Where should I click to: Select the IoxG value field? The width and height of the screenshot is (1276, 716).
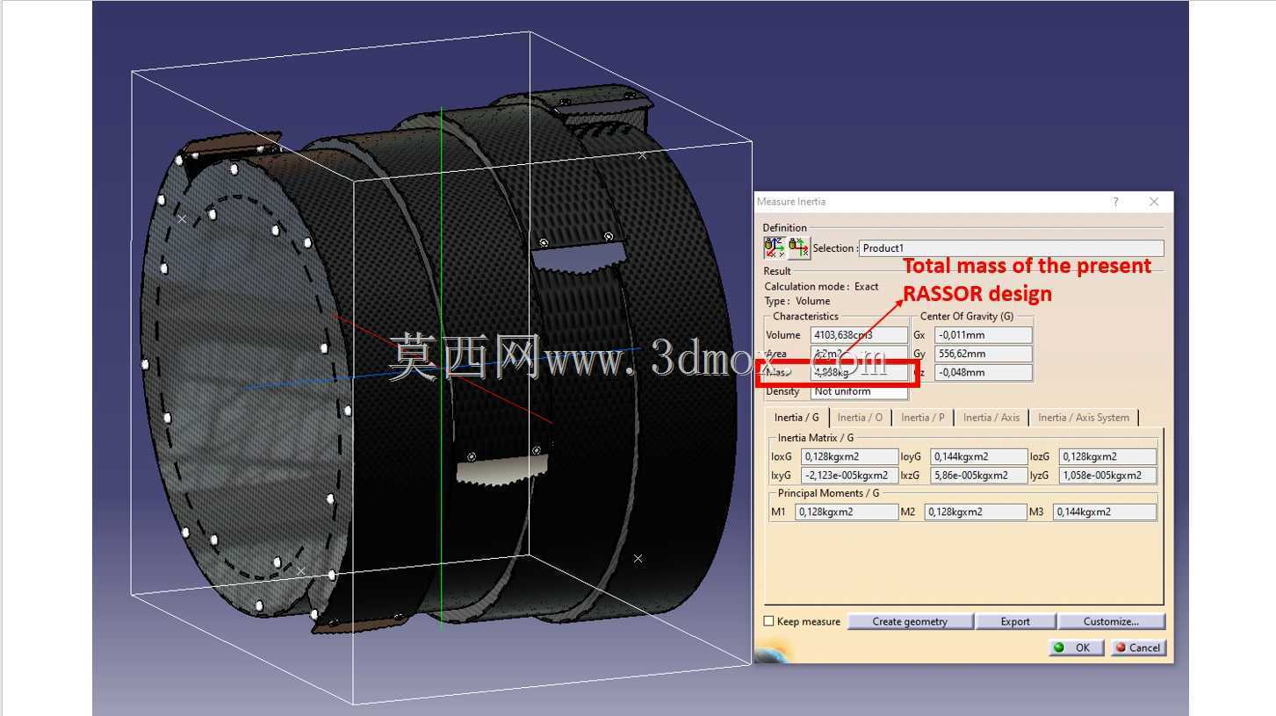(x=849, y=456)
